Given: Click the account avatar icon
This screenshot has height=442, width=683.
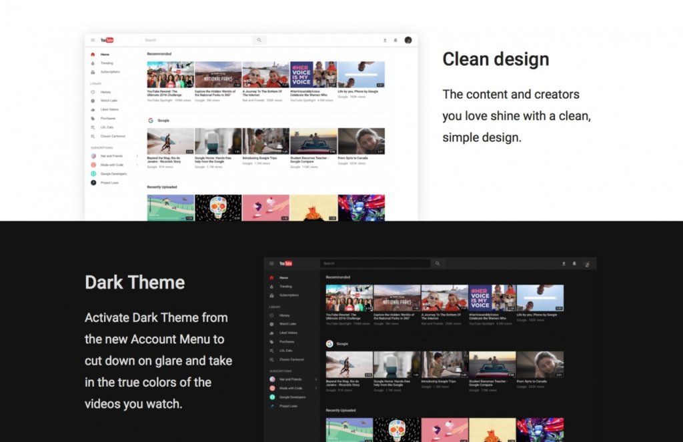Looking at the screenshot, I should 408,40.
